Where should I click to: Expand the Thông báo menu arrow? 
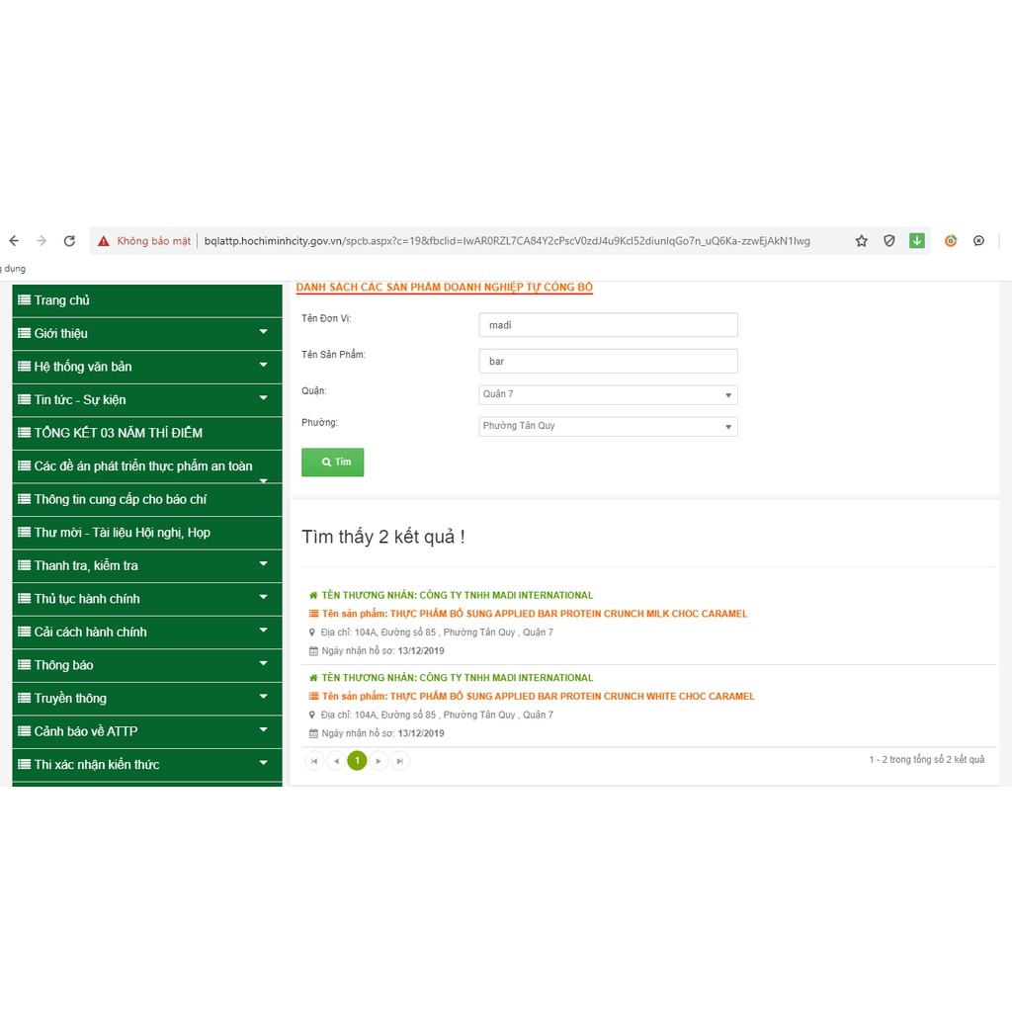[x=263, y=663]
